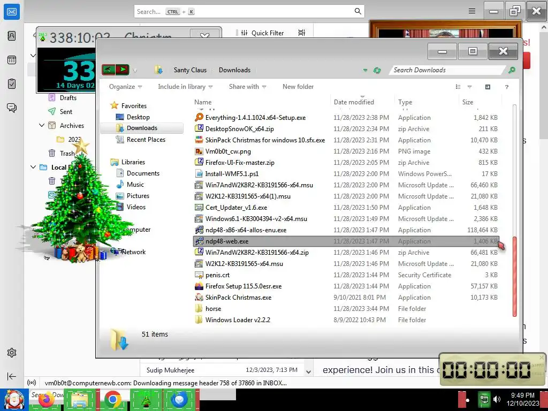Image resolution: width=548 pixels, height=411 pixels.
Task: Select Firefox-UI-Fix-master.zip file
Action: [240, 163]
